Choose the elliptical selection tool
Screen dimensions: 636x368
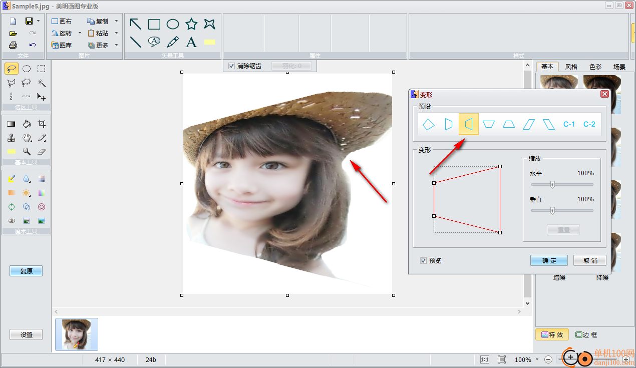tap(27, 69)
